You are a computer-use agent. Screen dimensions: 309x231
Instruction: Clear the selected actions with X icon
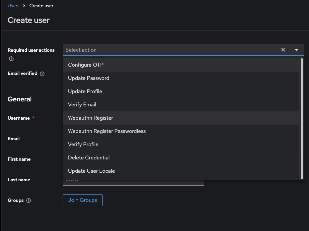(x=283, y=50)
